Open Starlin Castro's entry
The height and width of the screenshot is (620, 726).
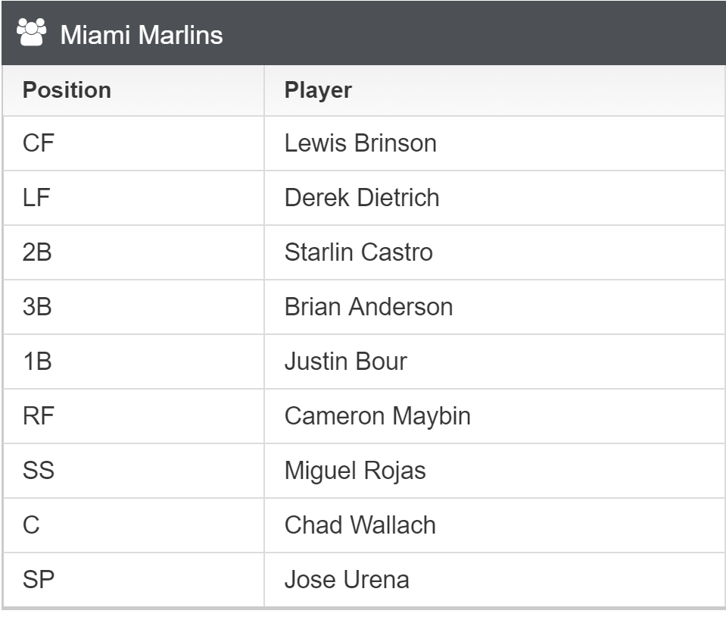pos(359,252)
